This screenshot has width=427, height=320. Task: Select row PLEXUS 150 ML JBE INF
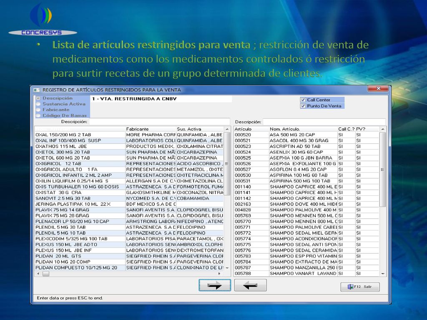click(129, 250)
